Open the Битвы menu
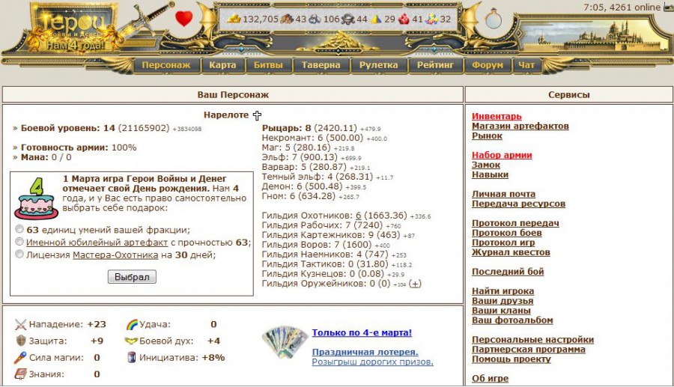Screen dimensions: 674x387 point(268,65)
